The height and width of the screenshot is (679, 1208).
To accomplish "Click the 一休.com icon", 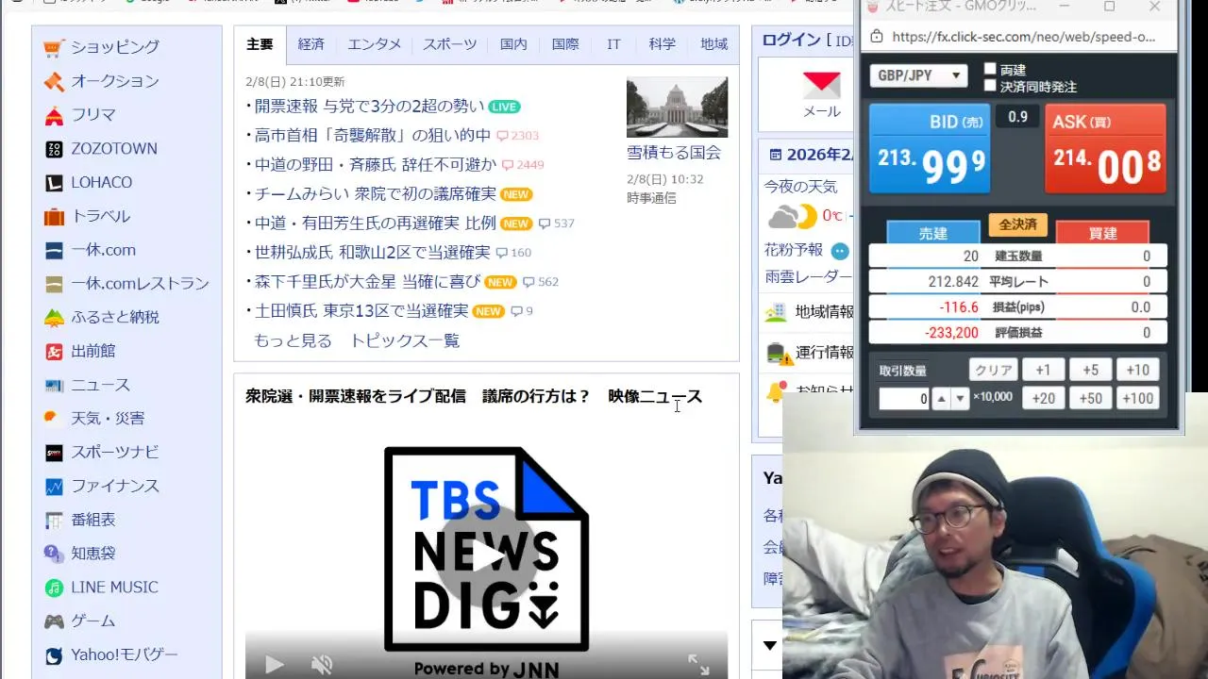I will click(x=54, y=250).
